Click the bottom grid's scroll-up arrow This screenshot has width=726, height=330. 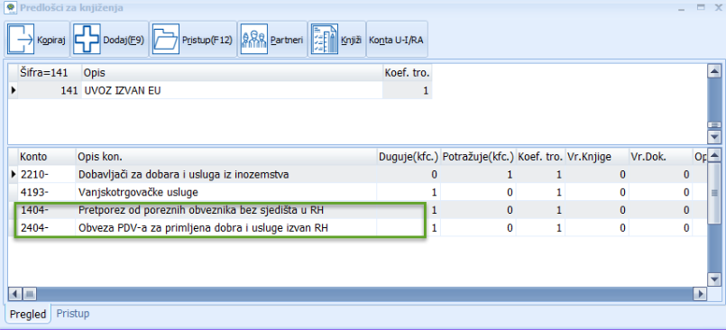714,155
